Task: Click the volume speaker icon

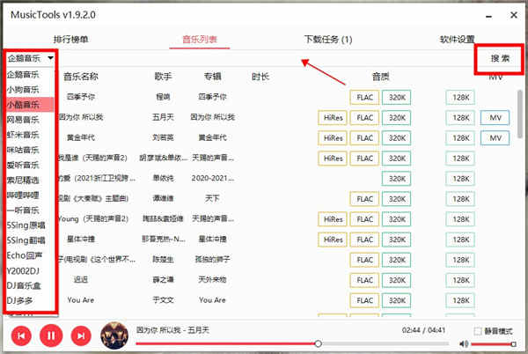Action: click(464, 344)
